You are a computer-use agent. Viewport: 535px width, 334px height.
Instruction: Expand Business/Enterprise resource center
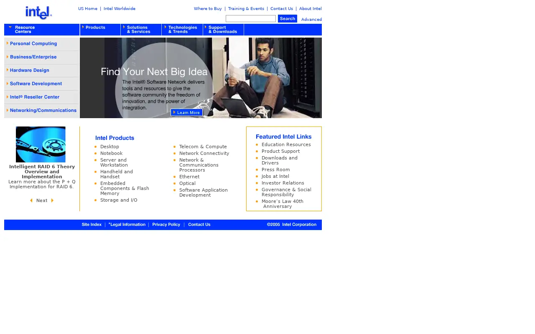coord(41,57)
